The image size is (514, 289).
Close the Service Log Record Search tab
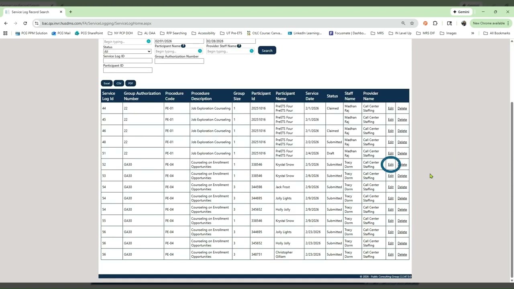coord(61,12)
